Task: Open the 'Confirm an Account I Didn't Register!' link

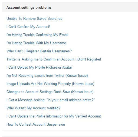Action: [54, 59]
